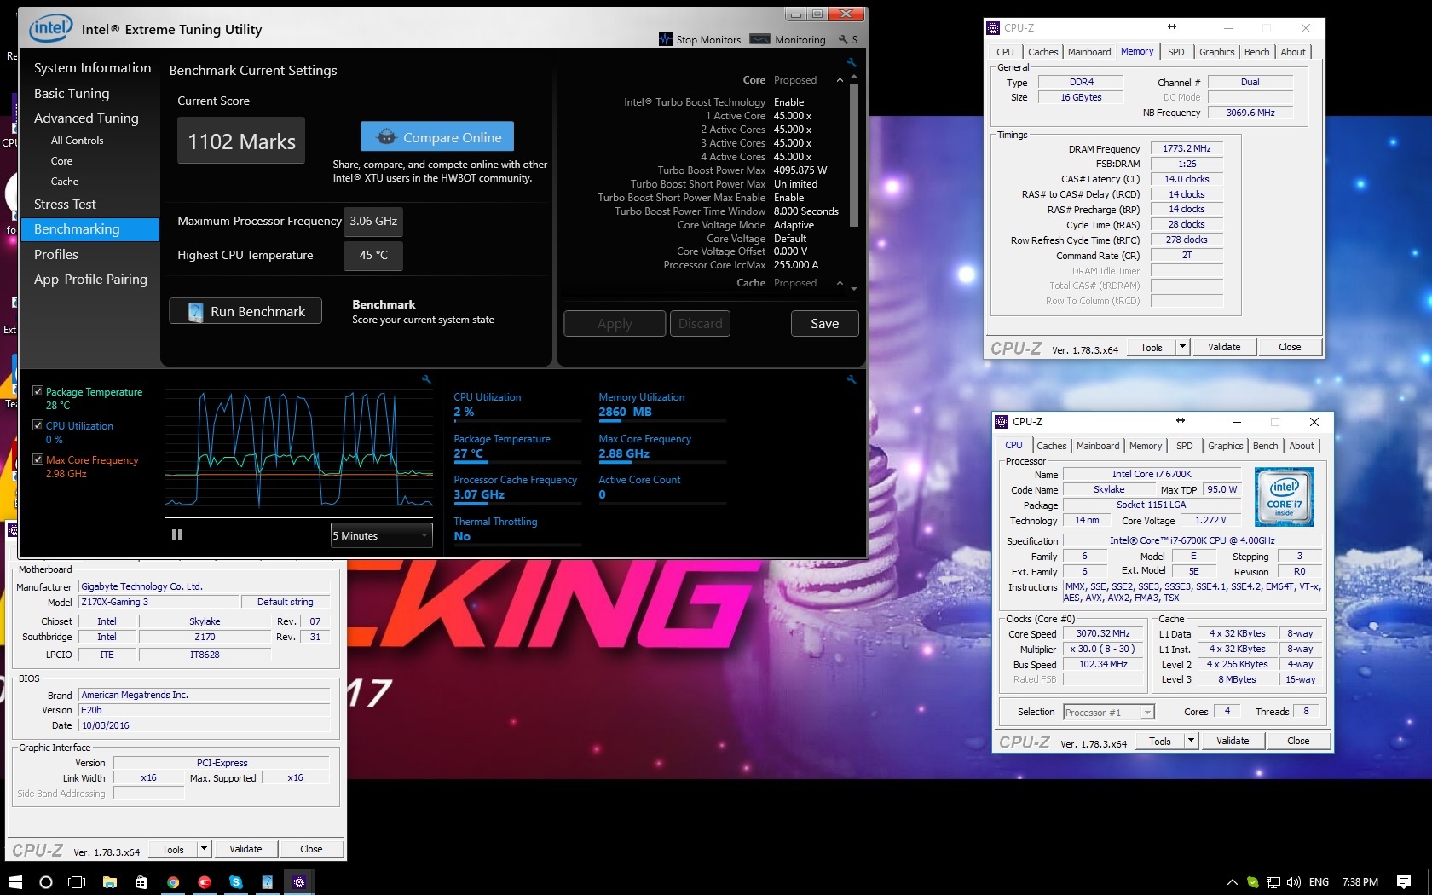
Task: Collapse the Core proposed settings section
Action: click(840, 80)
